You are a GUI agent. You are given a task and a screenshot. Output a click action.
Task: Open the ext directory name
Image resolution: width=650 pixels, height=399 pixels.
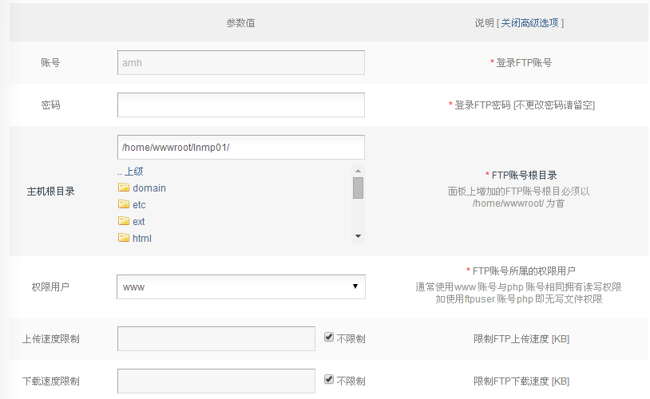coord(139,222)
